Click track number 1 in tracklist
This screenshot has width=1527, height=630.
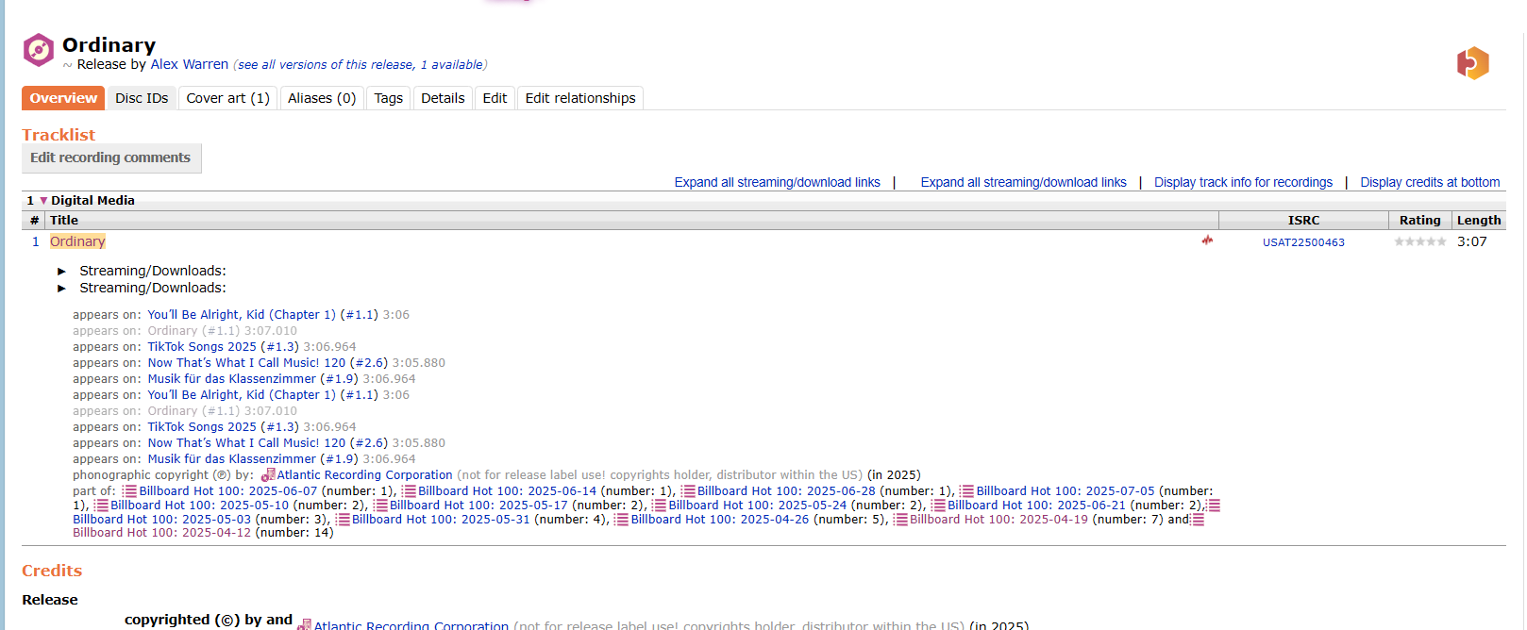(x=36, y=241)
